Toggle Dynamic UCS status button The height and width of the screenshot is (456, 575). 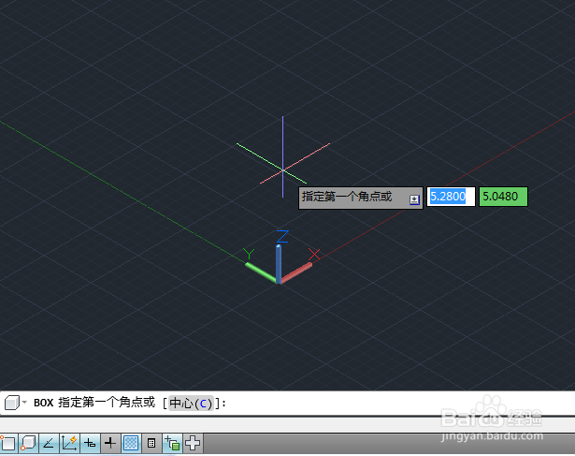[69, 443]
